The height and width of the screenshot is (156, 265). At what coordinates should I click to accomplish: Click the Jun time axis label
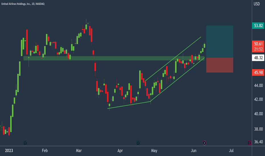(194, 151)
